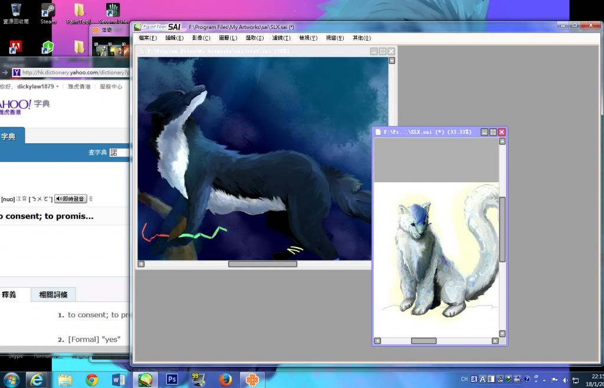Open the 濾鏡(T) filter menu
Screen dimensions: 604x388
(x=281, y=38)
